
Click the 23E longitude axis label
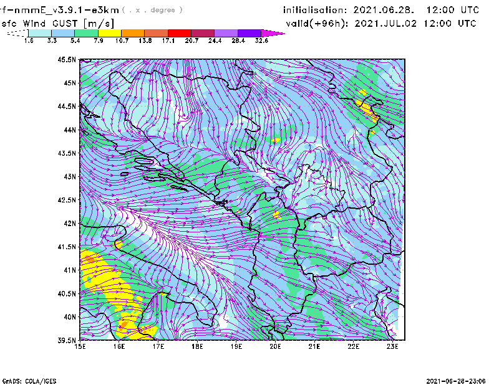click(392, 346)
